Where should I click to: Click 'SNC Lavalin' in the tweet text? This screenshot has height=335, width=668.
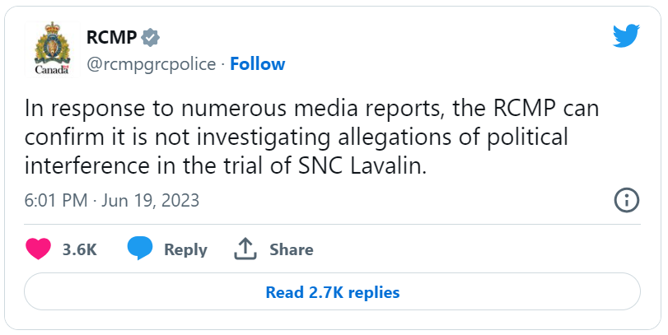point(362,166)
